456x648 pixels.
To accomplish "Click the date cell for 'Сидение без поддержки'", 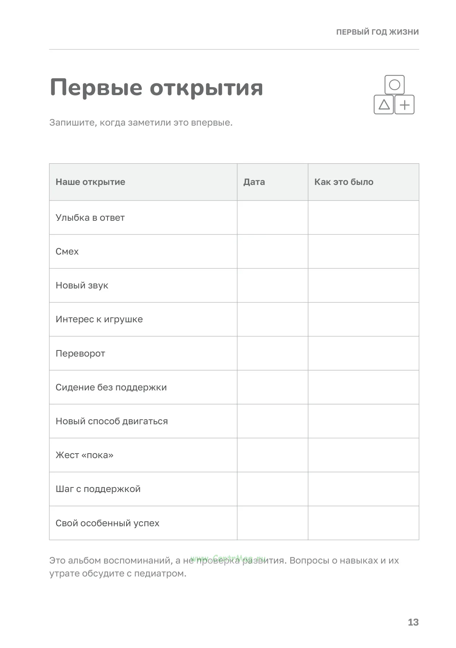I will [272, 387].
